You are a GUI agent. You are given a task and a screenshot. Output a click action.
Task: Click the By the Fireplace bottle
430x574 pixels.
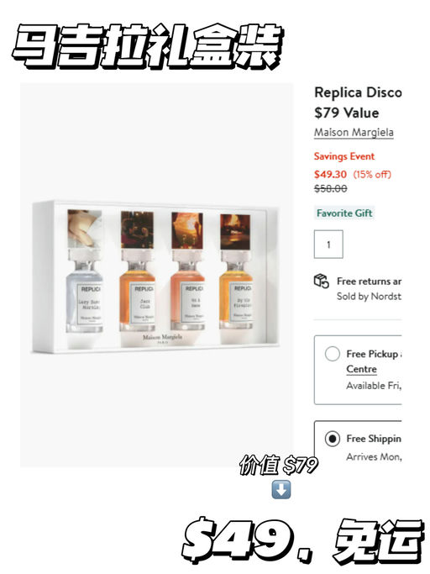pos(236,271)
